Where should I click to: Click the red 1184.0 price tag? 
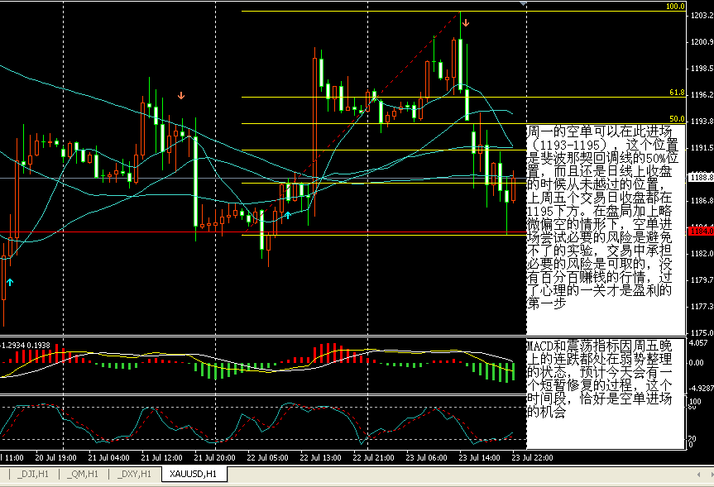tap(700, 232)
